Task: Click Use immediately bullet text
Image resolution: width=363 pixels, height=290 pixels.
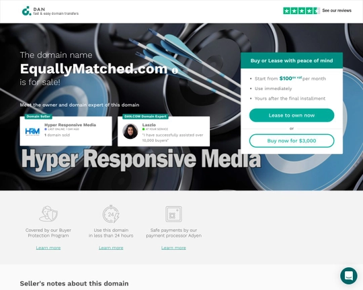Action: click(273, 89)
